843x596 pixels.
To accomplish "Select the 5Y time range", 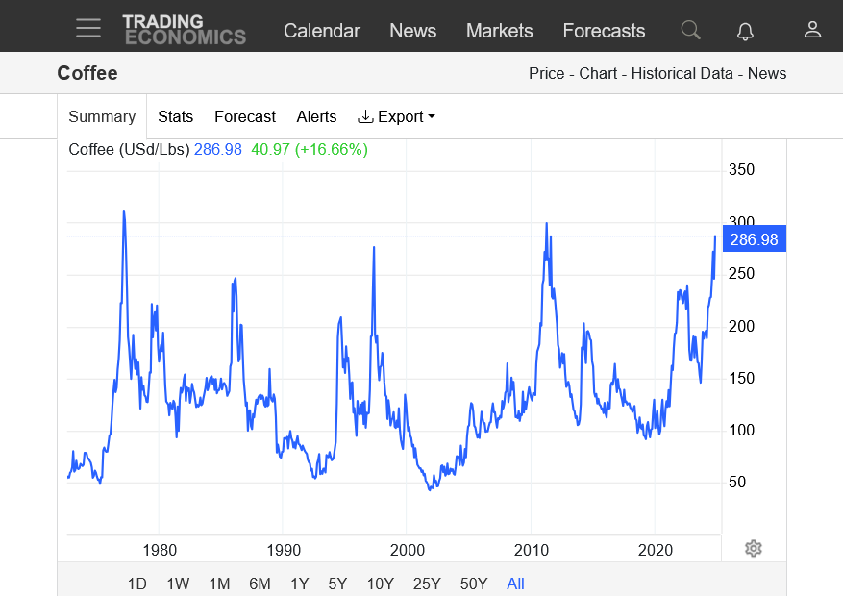I will click(x=337, y=584).
